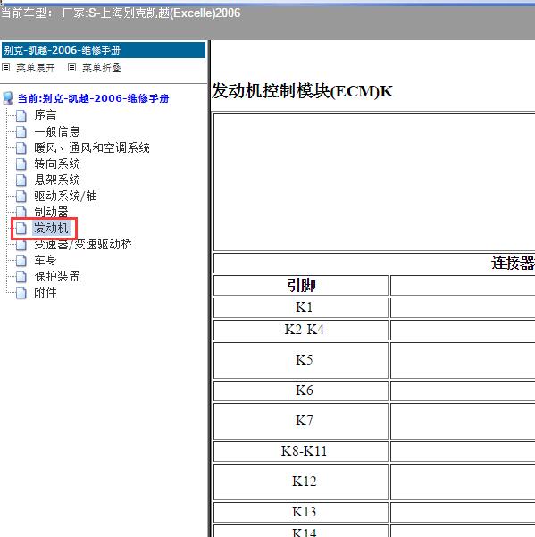Click the page icon next to 车身
Image resolution: width=535 pixels, height=537 pixels.
click(21, 260)
